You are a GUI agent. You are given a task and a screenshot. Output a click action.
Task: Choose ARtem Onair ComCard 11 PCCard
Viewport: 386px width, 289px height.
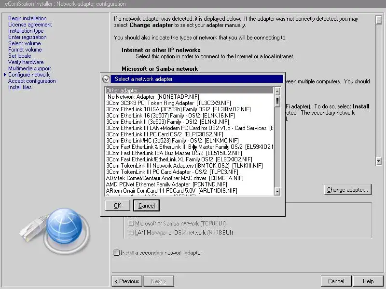(x=189, y=191)
